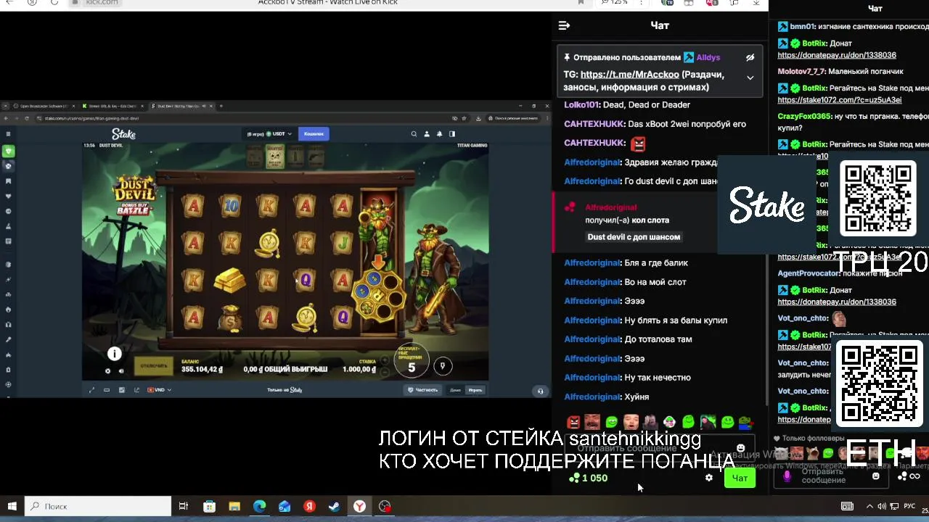Expand the pinned TG message chevron
This screenshot has width=929, height=522.
coord(750,78)
